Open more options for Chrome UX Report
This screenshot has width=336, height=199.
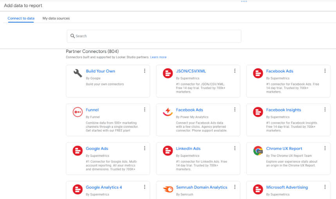(x=325, y=148)
